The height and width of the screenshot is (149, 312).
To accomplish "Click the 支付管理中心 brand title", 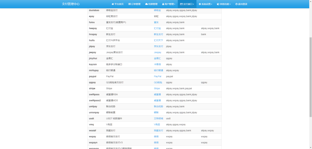I will click(71, 4).
